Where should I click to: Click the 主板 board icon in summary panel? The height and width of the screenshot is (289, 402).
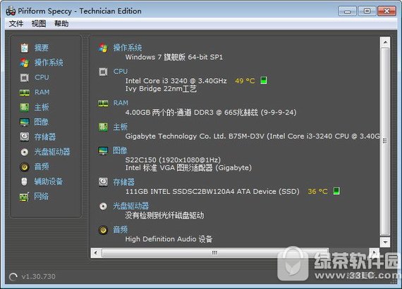click(103, 127)
